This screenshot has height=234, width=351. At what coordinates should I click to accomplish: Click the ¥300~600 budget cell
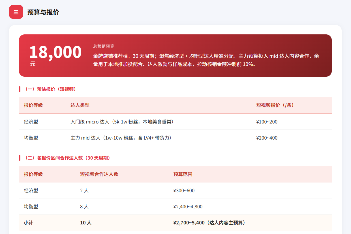(184, 191)
